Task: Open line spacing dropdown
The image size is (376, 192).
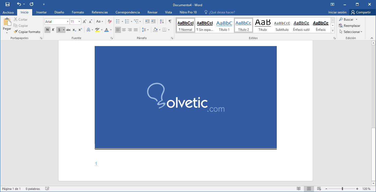Action: (145, 30)
